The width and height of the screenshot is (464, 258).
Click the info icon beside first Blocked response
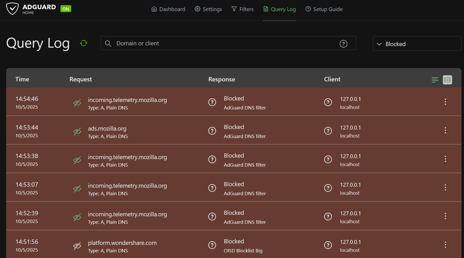(212, 102)
